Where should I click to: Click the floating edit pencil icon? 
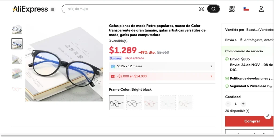(x=268, y=116)
